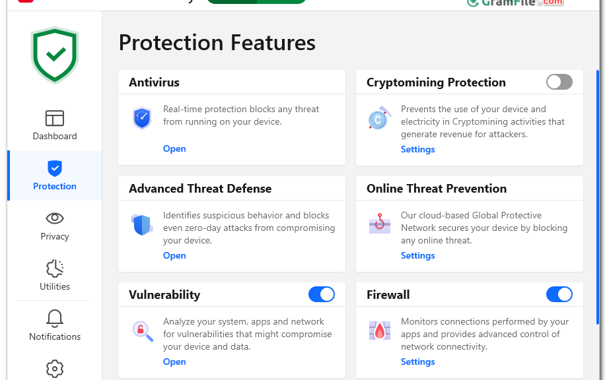Click the blue vertical scrollbar
607x380 pixels.
pyautogui.click(x=597, y=197)
